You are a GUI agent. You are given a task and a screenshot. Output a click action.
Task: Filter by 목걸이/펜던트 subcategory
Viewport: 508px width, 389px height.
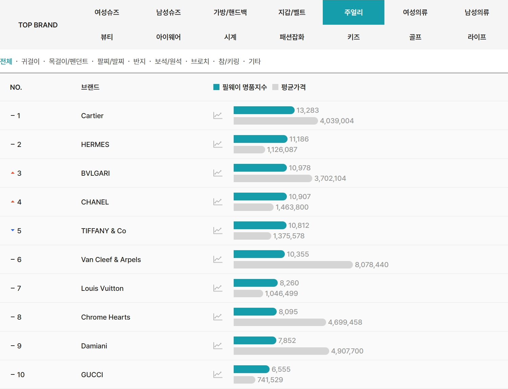(68, 61)
